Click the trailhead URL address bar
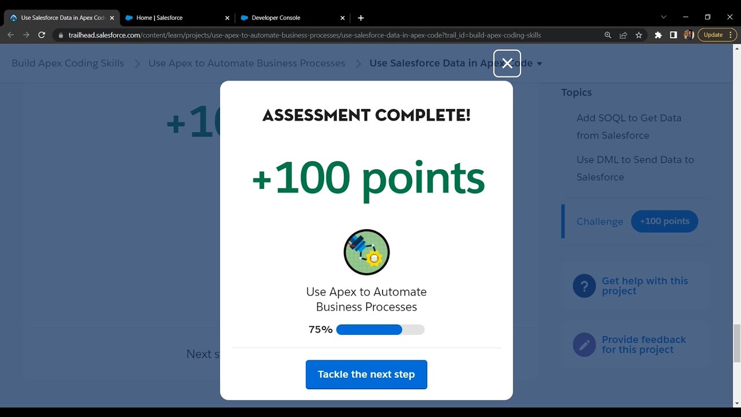This screenshot has height=417, width=741. (305, 35)
